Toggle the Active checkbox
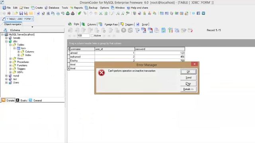This screenshot has height=143, width=255. pos(92,36)
